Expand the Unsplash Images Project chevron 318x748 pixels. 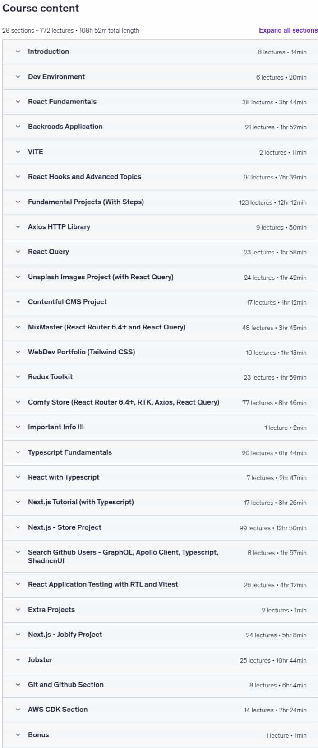[x=18, y=277]
